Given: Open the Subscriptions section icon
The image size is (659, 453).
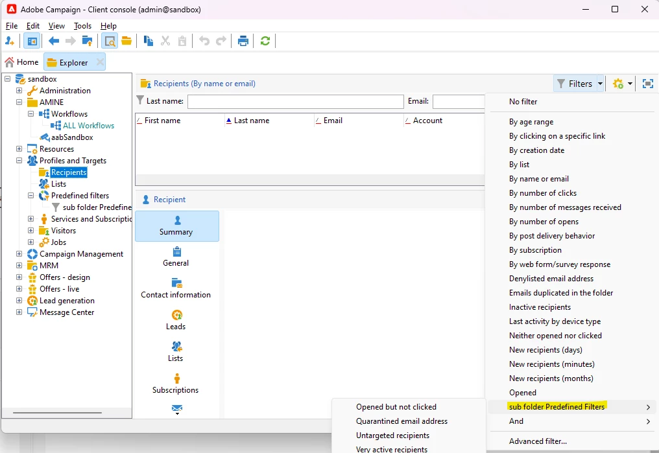Looking at the screenshot, I should click(x=177, y=378).
